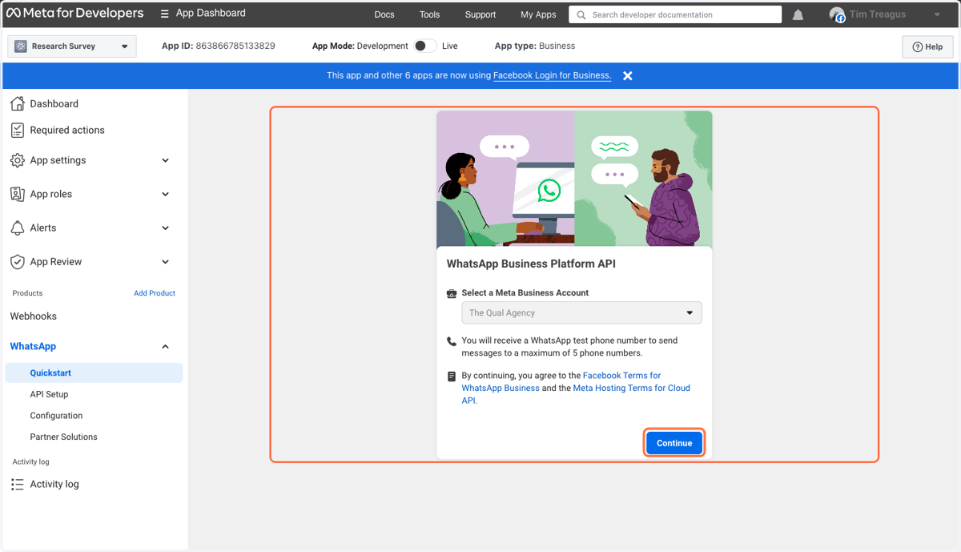Click the App ID 863866785133829 text
The image size is (961, 552).
pos(219,46)
